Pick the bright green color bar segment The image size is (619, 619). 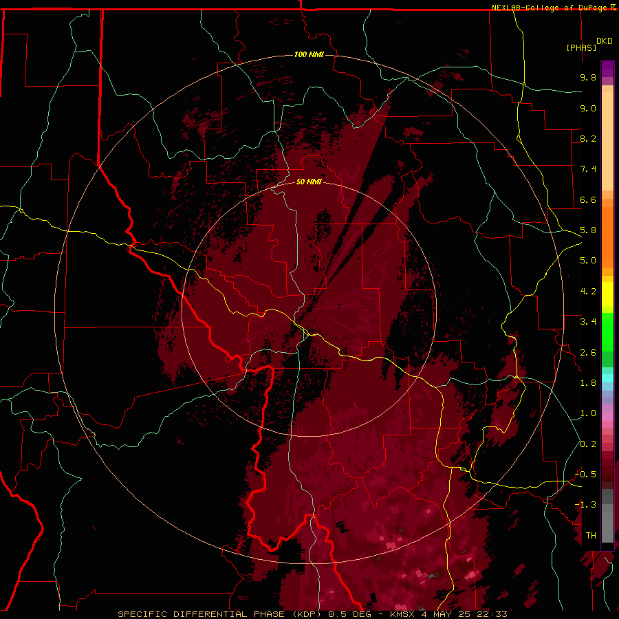click(607, 332)
